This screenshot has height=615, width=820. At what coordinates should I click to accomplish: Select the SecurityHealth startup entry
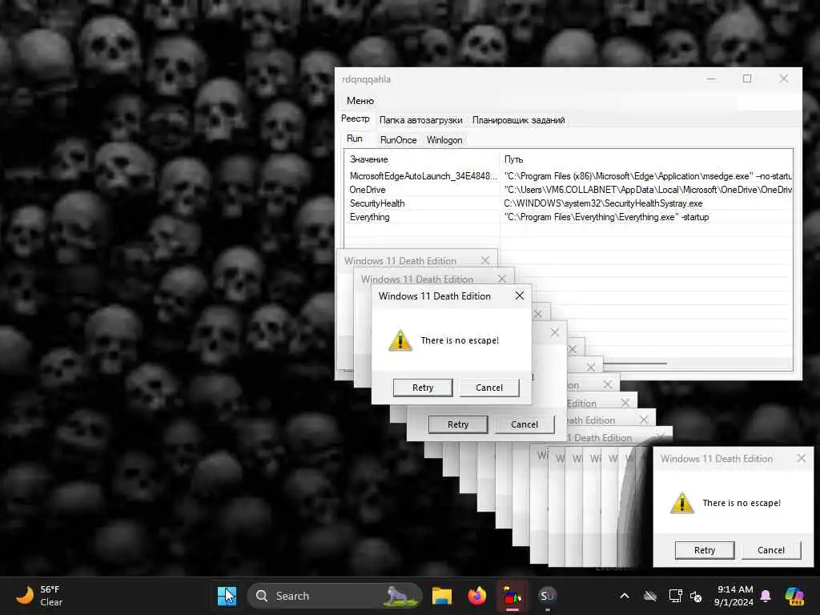pos(377,203)
